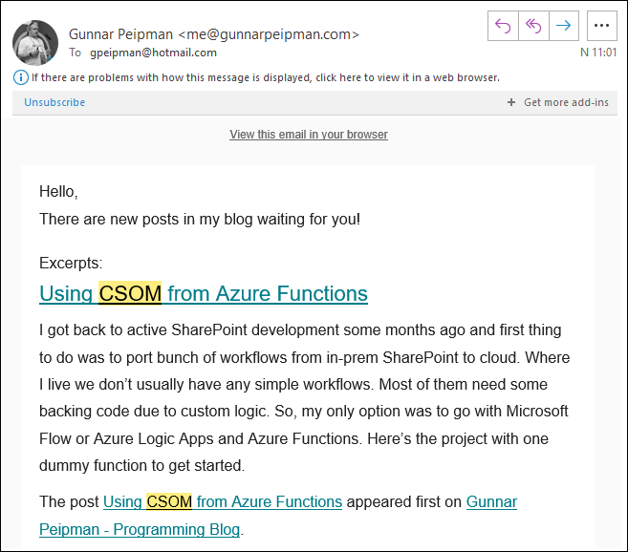Open View this email in your browser

(309, 135)
